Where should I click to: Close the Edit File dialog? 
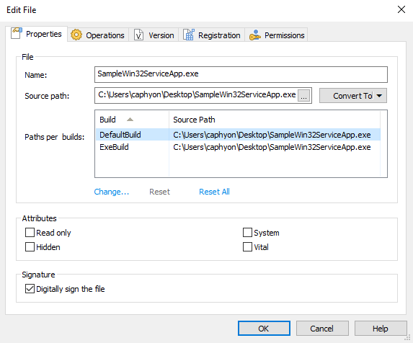click(x=401, y=10)
